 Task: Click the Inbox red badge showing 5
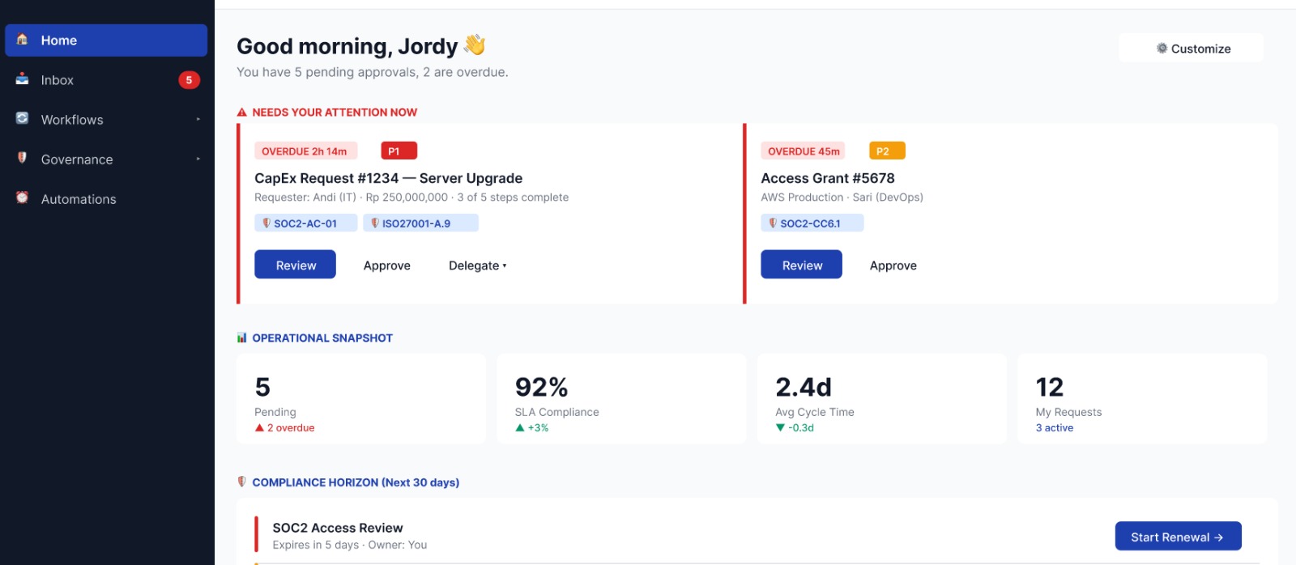pos(189,80)
